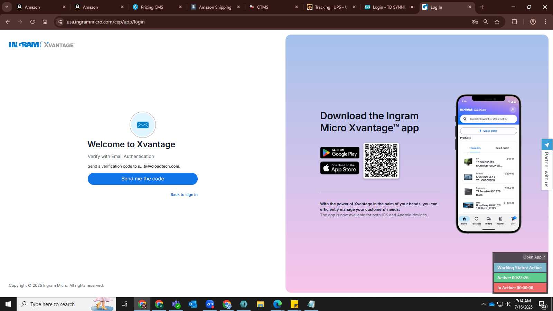
Task: Open the App Store download badge
Action: [x=340, y=168]
